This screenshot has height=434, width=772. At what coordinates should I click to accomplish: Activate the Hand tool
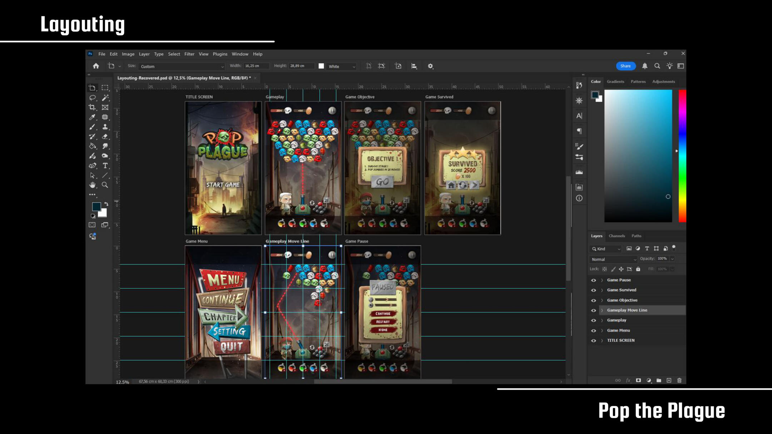click(92, 185)
